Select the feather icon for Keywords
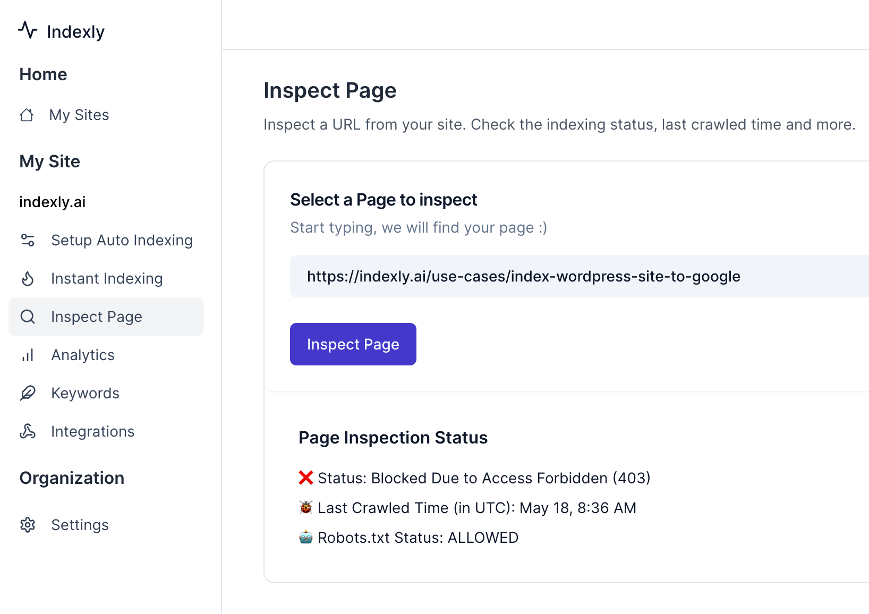Viewport: 869px width, 614px height. [28, 393]
